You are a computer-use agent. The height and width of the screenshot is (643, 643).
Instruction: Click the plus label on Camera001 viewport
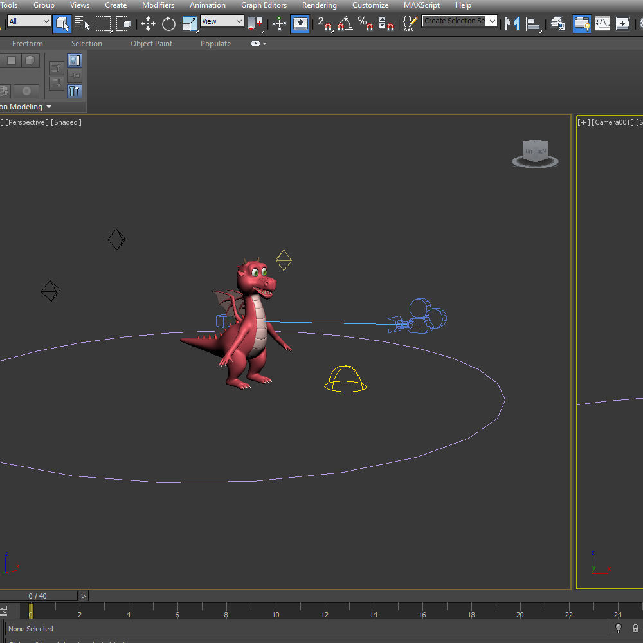pyautogui.click(x=584, y=122)
